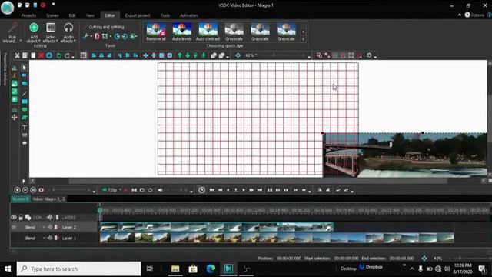This screenshot has height=277, width=492.
Task: Open the Projects ribbon tab
Action: tap(28, 15)
